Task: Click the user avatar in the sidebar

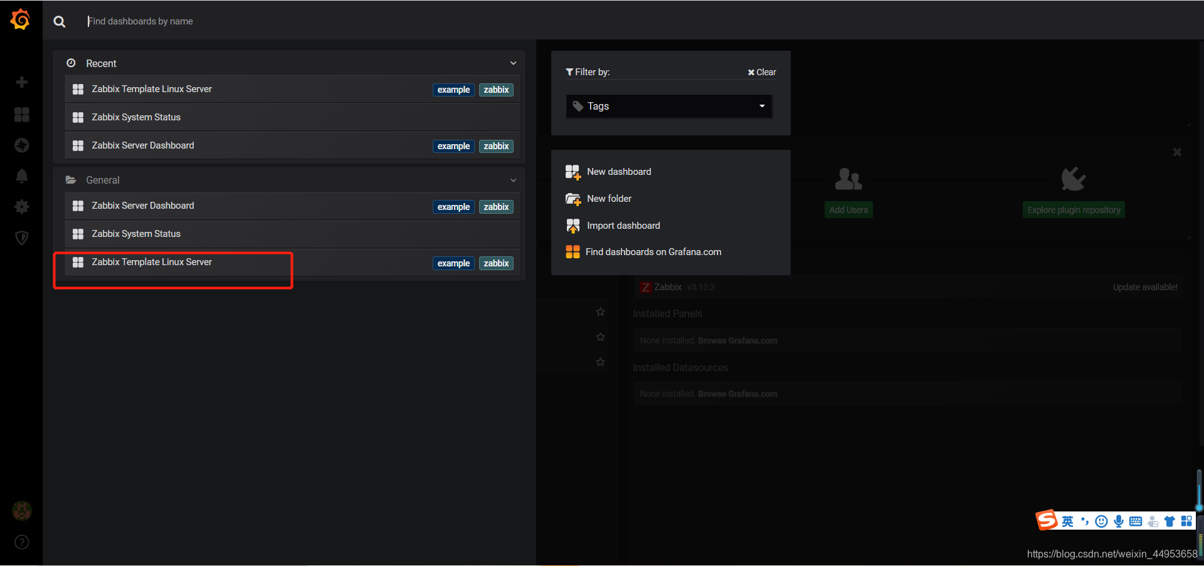Action: 22,511
